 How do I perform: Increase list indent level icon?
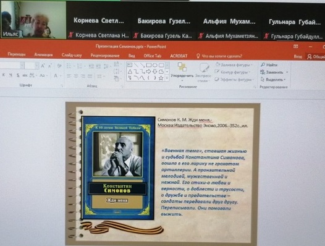point(98,67)
